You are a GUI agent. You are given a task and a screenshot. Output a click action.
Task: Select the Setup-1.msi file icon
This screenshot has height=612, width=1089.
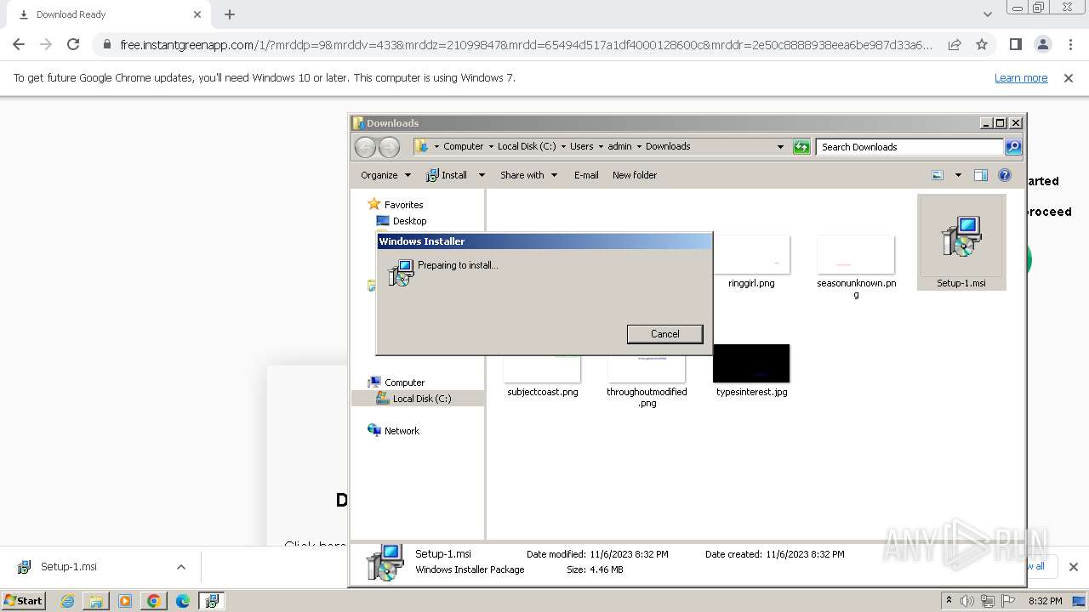[x=961, y=241]
